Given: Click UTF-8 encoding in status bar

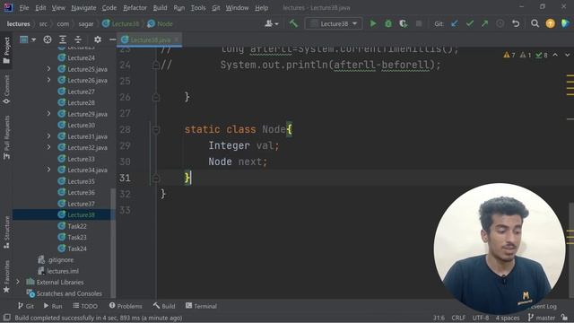Looking at the screenshot, I should pos(481,318).
